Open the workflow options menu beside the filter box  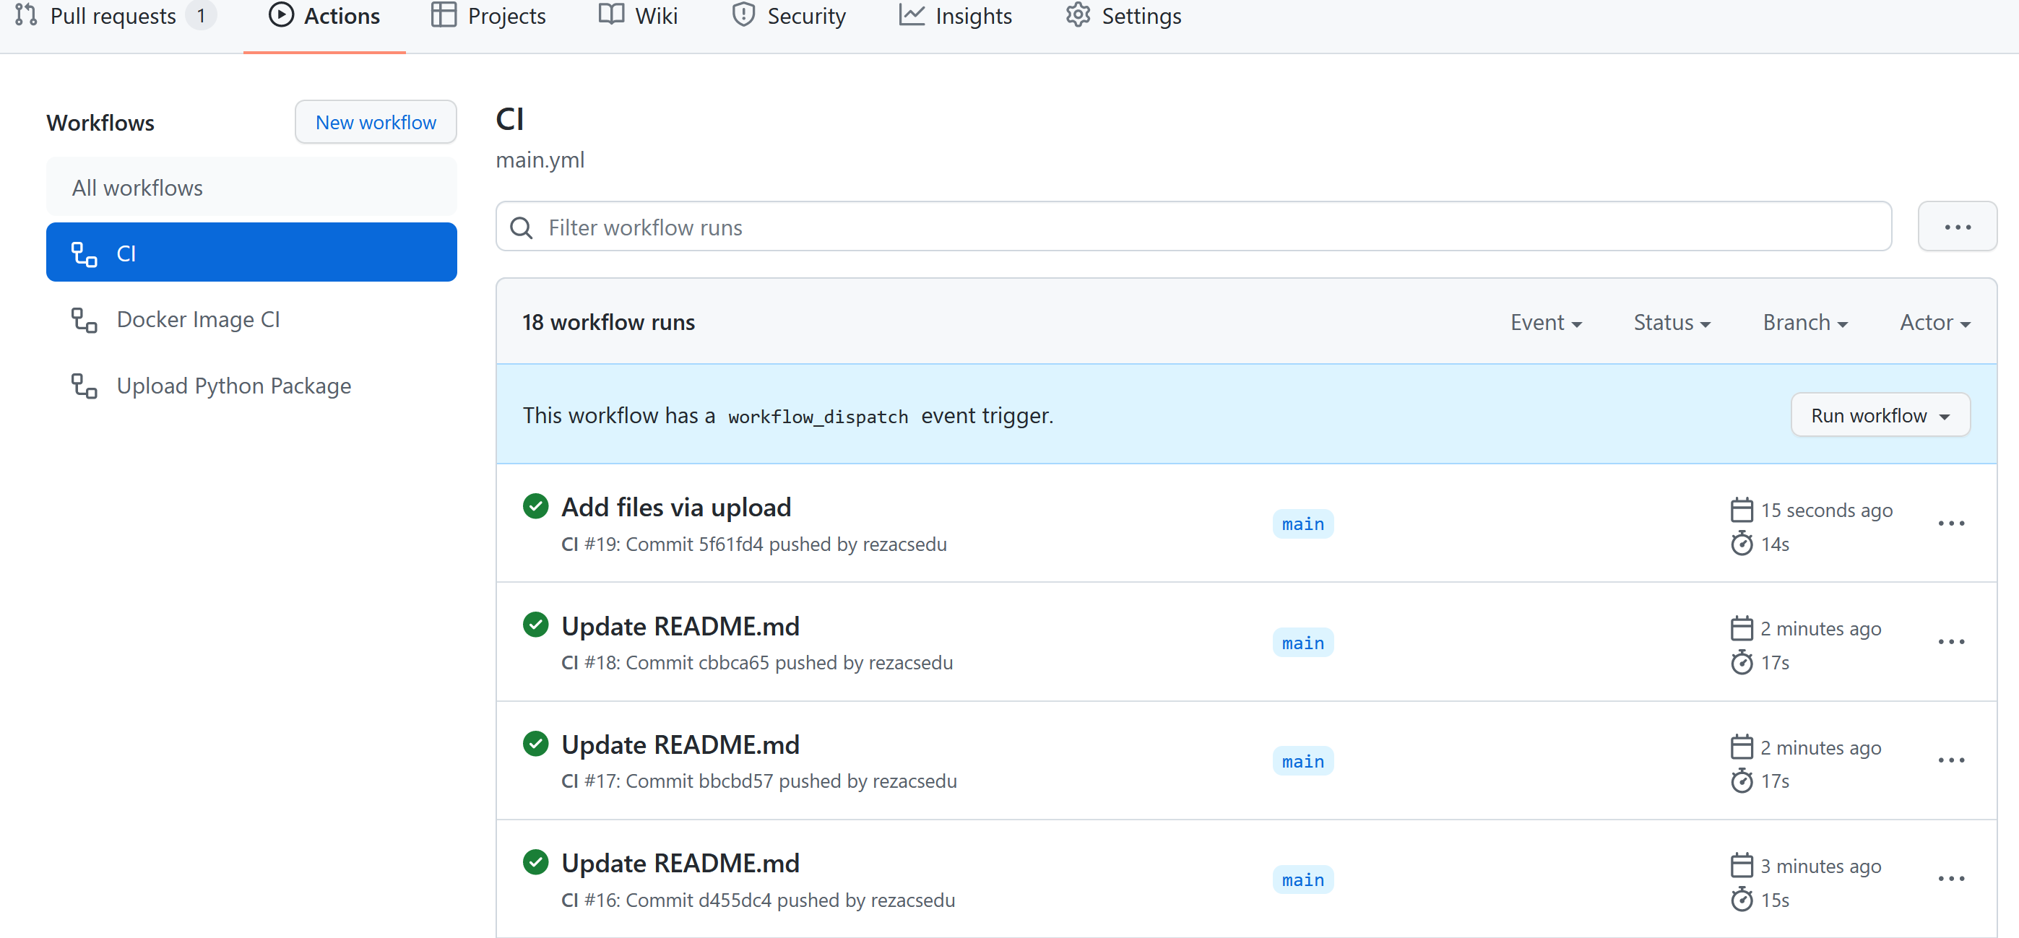[x=1956, y=227]
